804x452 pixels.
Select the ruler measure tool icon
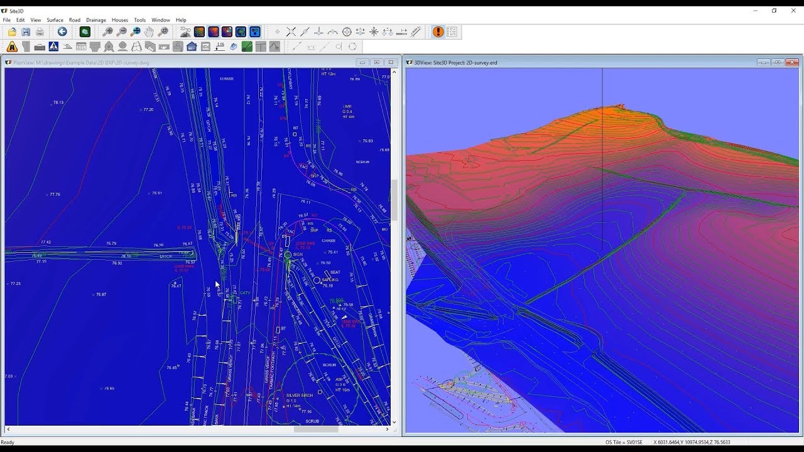[415, 32]
